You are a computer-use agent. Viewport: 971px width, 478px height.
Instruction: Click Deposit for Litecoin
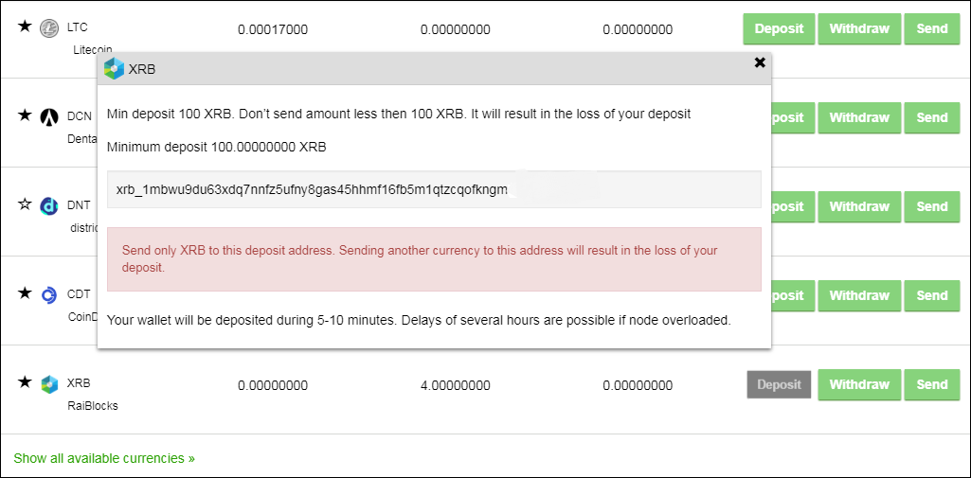(x=779, y=28)
